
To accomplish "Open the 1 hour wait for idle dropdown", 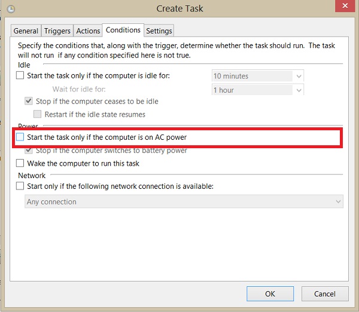I will (x=299, y=90).
